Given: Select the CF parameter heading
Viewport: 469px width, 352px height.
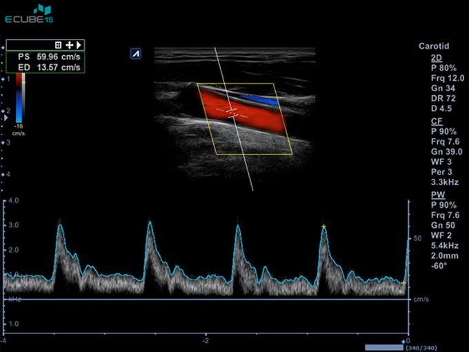Looking at the screenshot, I should point(436,121).
